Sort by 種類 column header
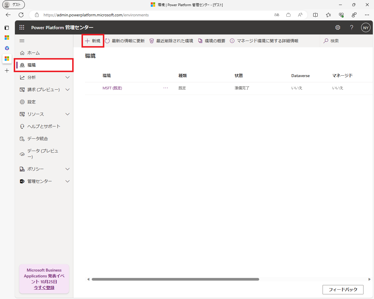374x299 pixels. pos(183,76)
